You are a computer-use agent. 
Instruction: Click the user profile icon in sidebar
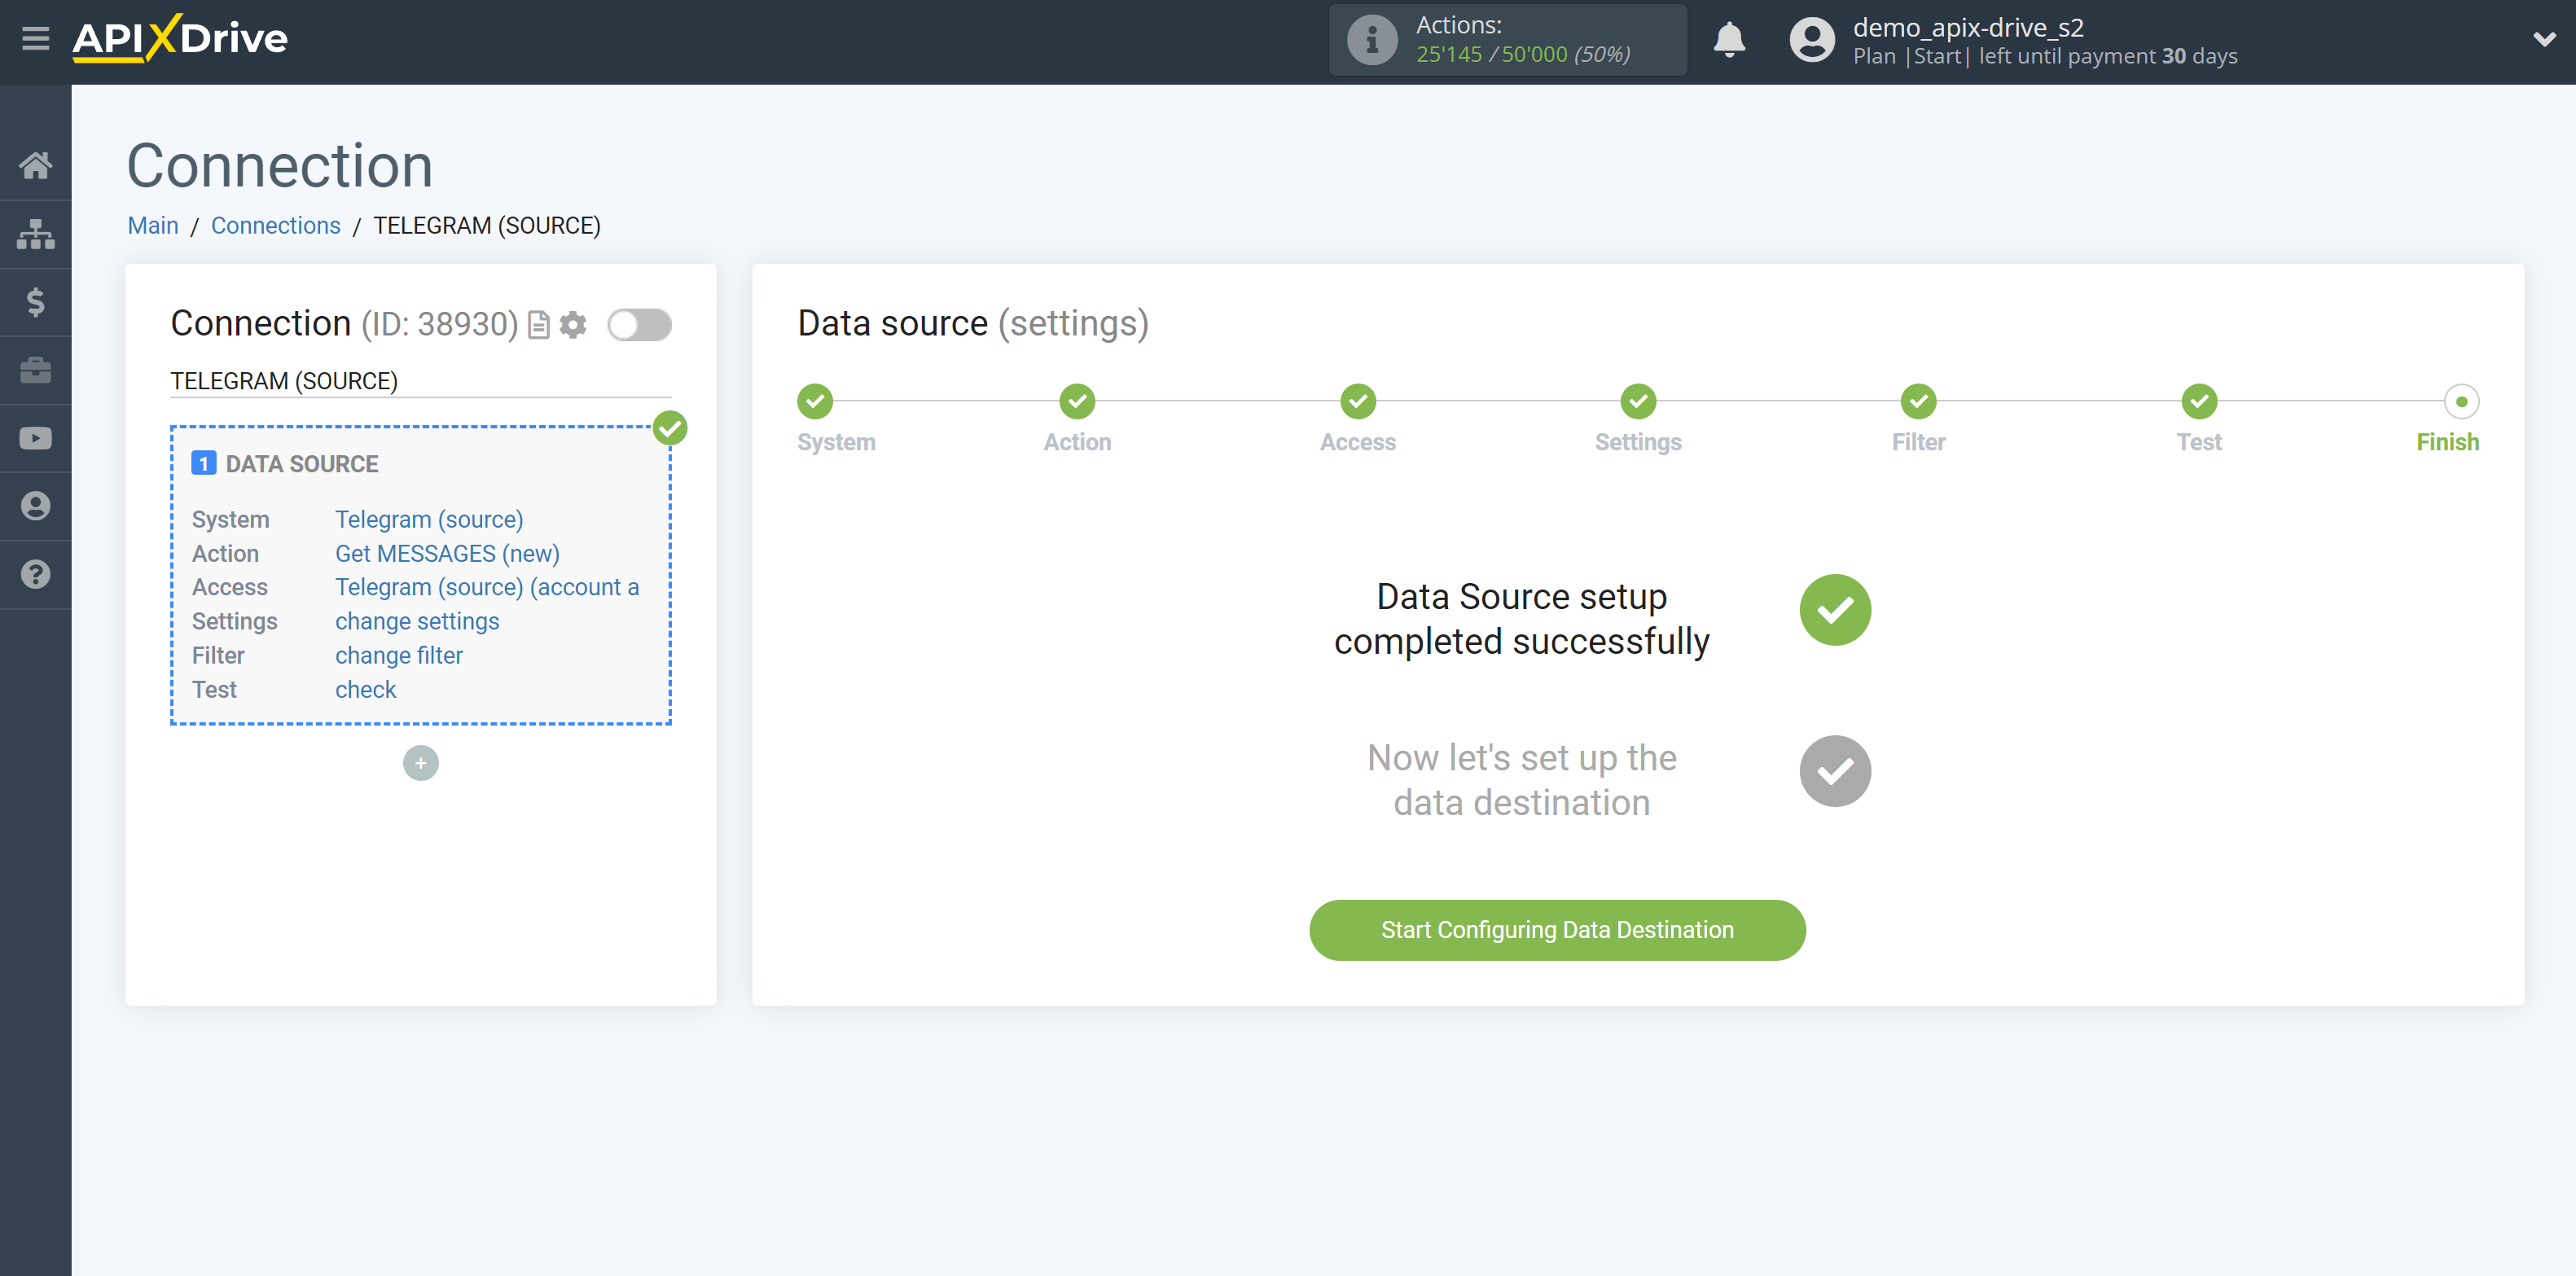(x=36, y=506)
